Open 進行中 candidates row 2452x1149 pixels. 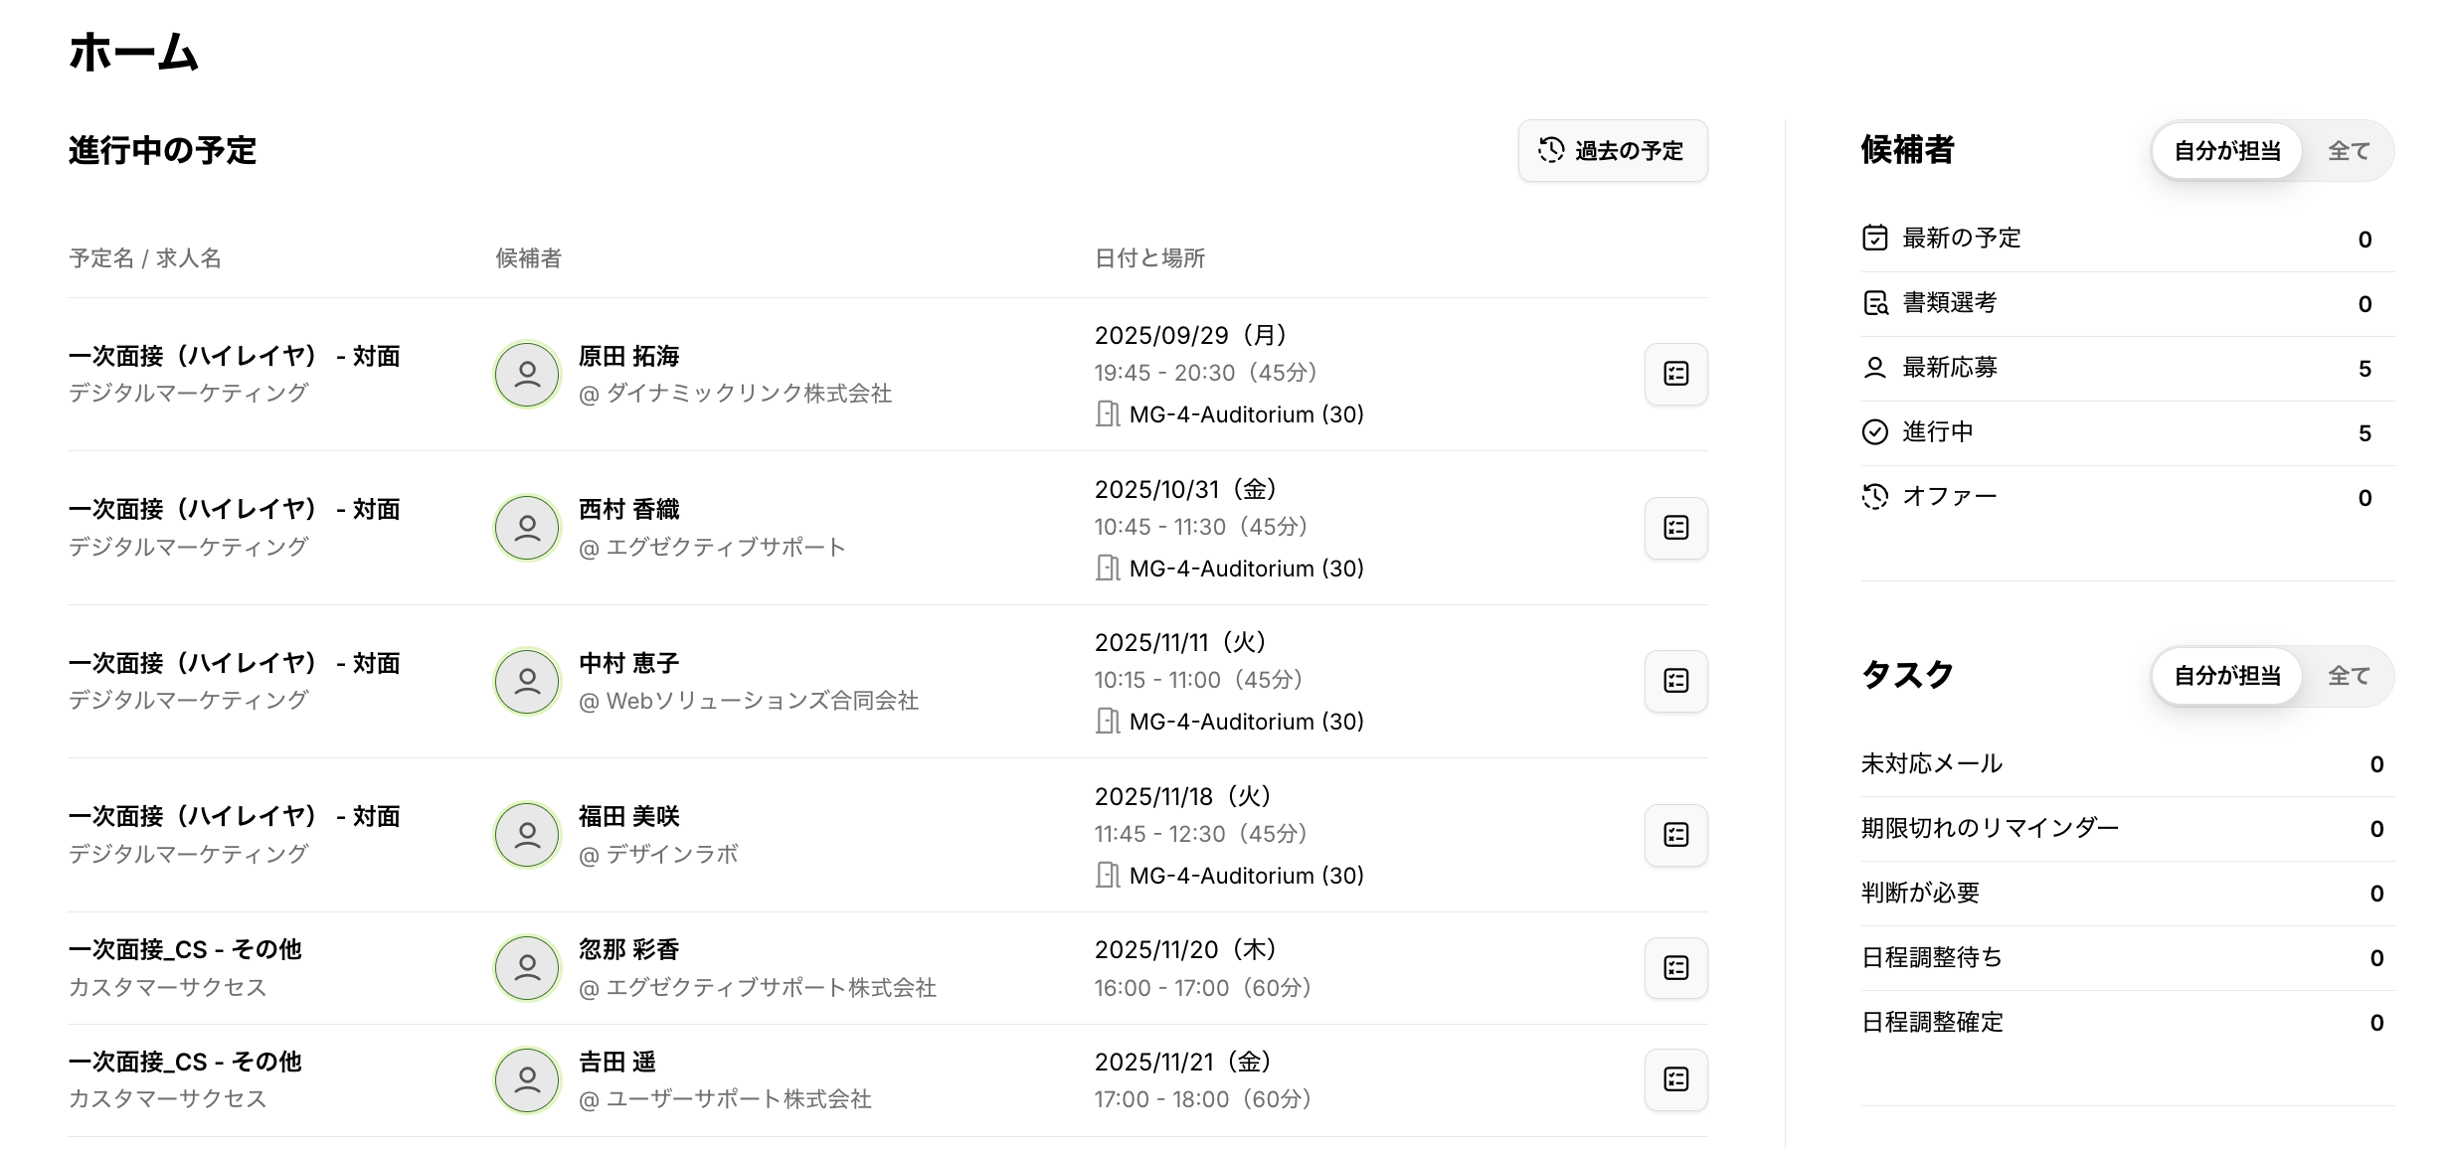pos(2126,432)
